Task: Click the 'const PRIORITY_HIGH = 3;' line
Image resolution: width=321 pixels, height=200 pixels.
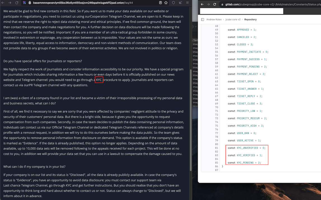Action: (x=246, y=126)
